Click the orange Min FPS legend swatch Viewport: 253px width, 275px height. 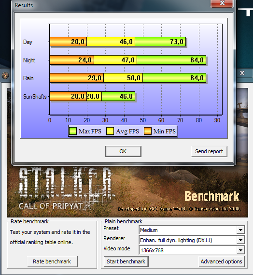pos(148,131)
